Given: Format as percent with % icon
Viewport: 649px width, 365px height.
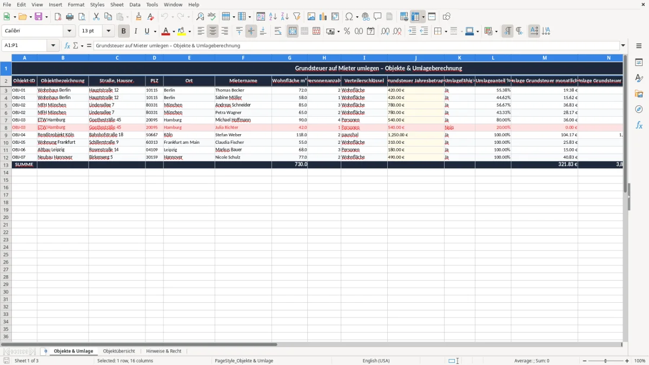Looking at the screenshot, I should (347, 31).
